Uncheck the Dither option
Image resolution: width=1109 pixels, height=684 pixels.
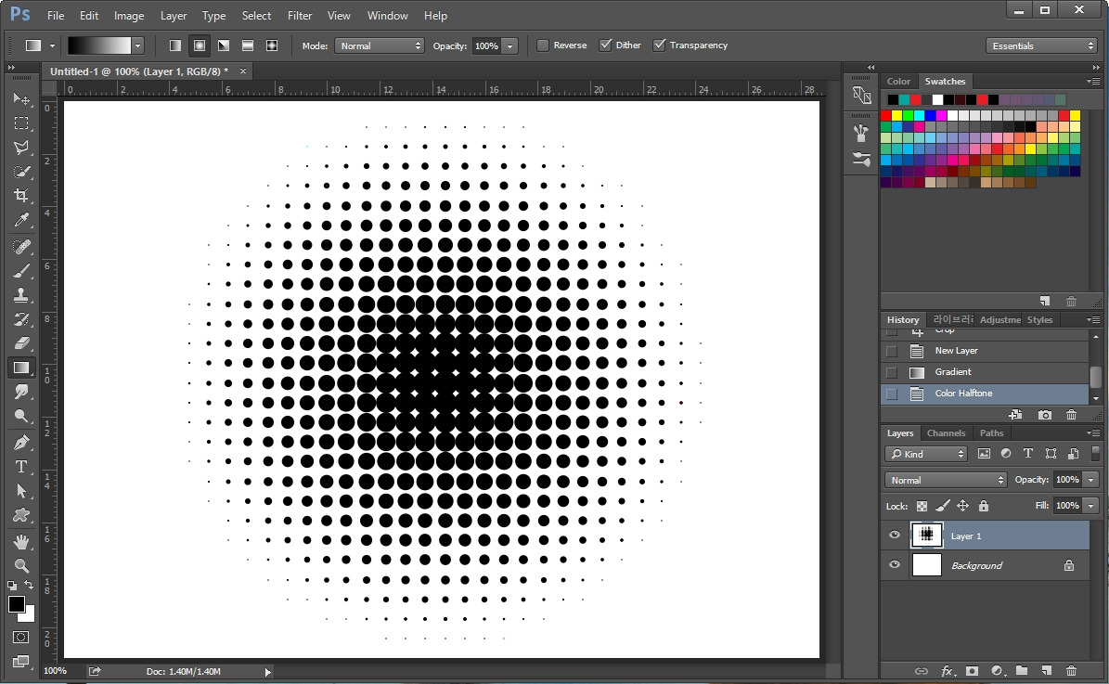[605, 45]
